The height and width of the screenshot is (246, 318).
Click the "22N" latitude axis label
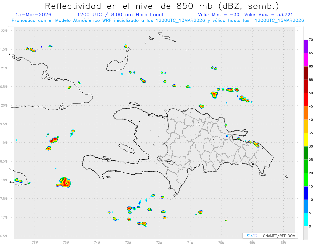[x=5, y=31]
